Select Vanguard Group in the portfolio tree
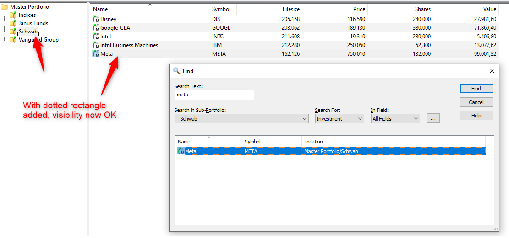This screenshot has height=238, width=509. (x=38, y=40)
